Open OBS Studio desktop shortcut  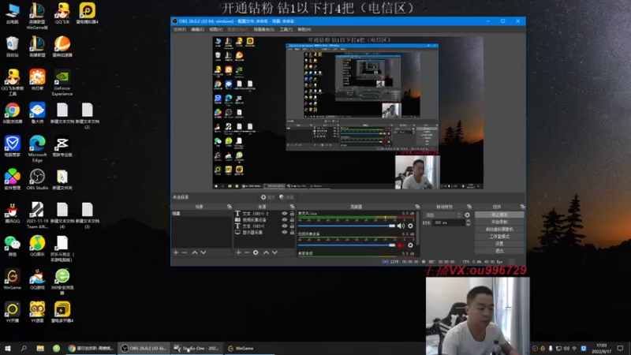pos(37,180)
